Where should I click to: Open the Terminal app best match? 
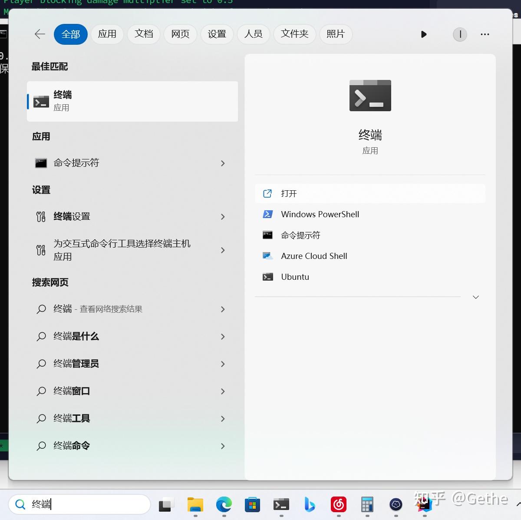click(x=132, y=101)
